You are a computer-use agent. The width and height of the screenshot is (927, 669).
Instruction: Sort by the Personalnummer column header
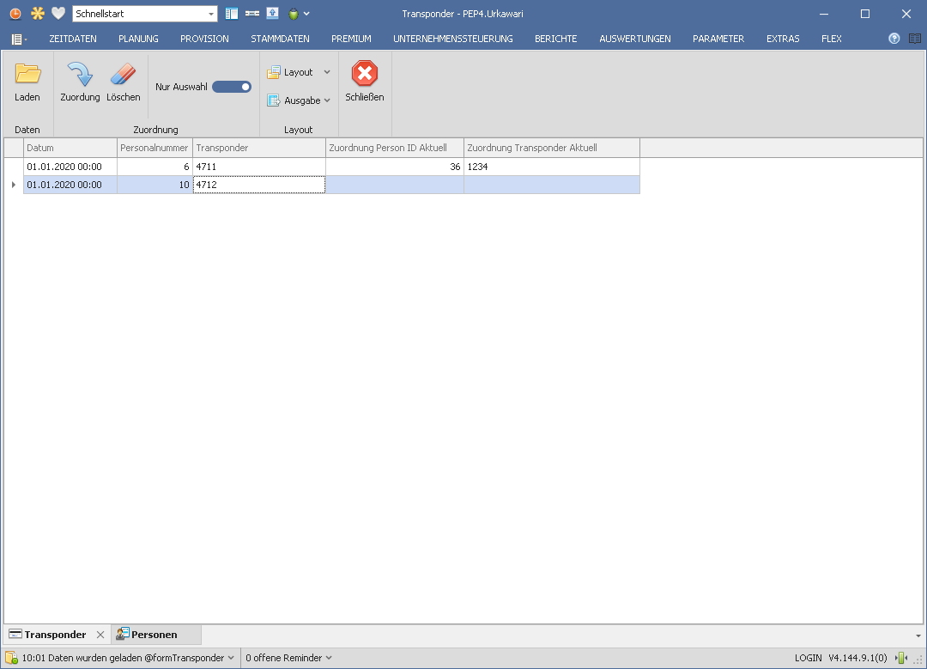pos(154,148)
